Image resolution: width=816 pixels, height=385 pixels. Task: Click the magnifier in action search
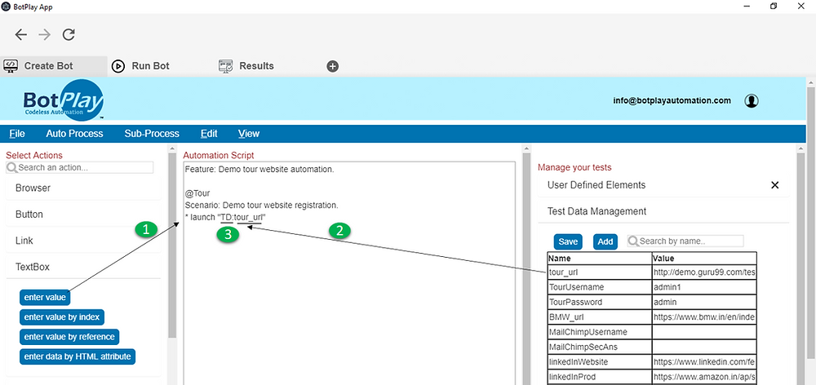coord(11,167)
